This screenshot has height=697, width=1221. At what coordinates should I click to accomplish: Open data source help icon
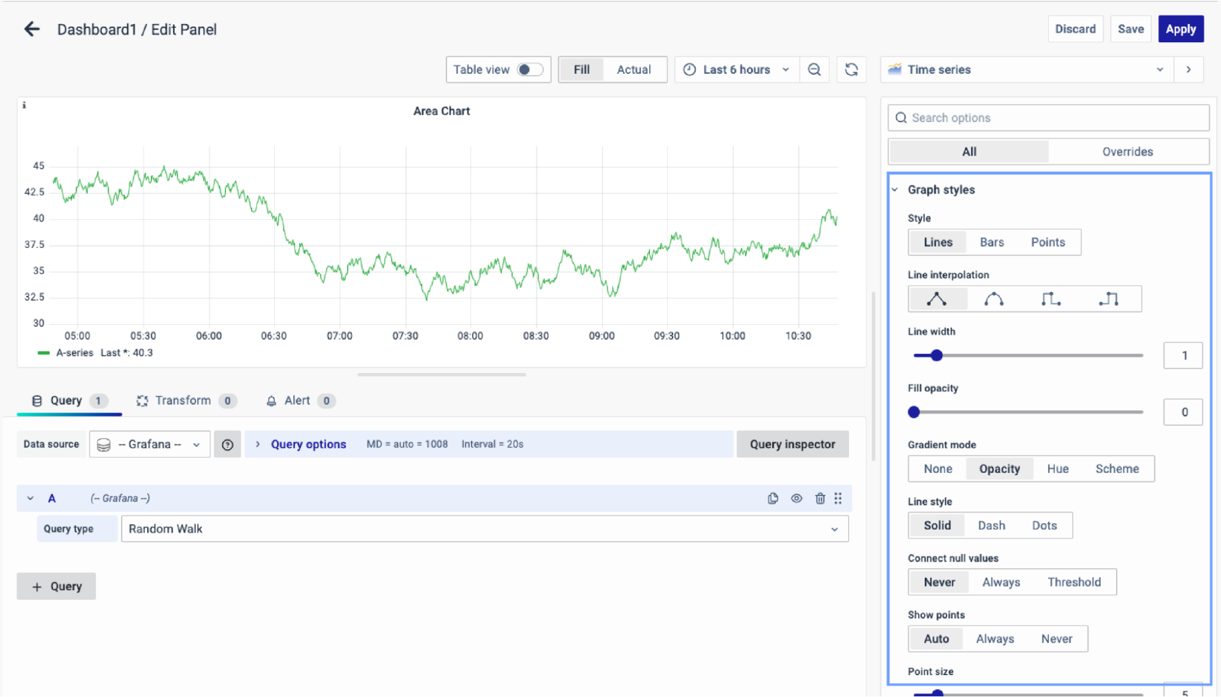[x=227, y=444]
